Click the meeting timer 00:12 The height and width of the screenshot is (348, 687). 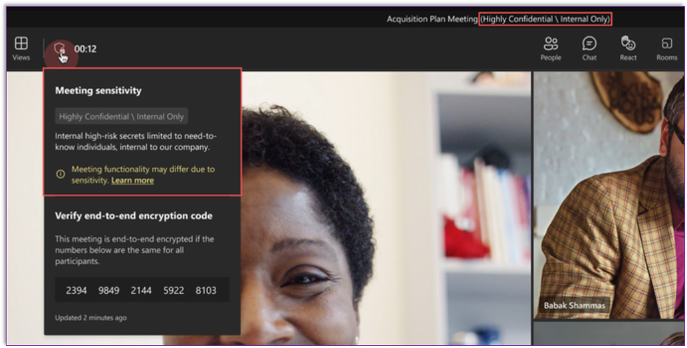(x=85, y=49)
